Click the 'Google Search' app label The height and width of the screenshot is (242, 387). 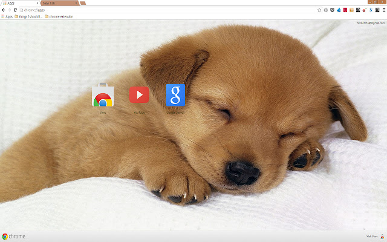pos(175,113)
